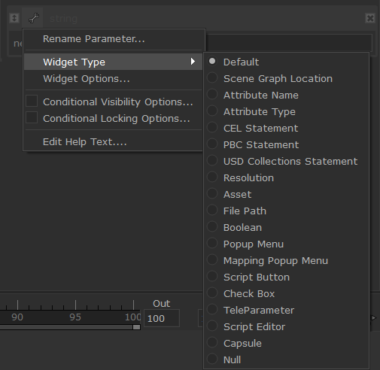
Task: Close the string parameter with X icon
Action: (370, 18)
